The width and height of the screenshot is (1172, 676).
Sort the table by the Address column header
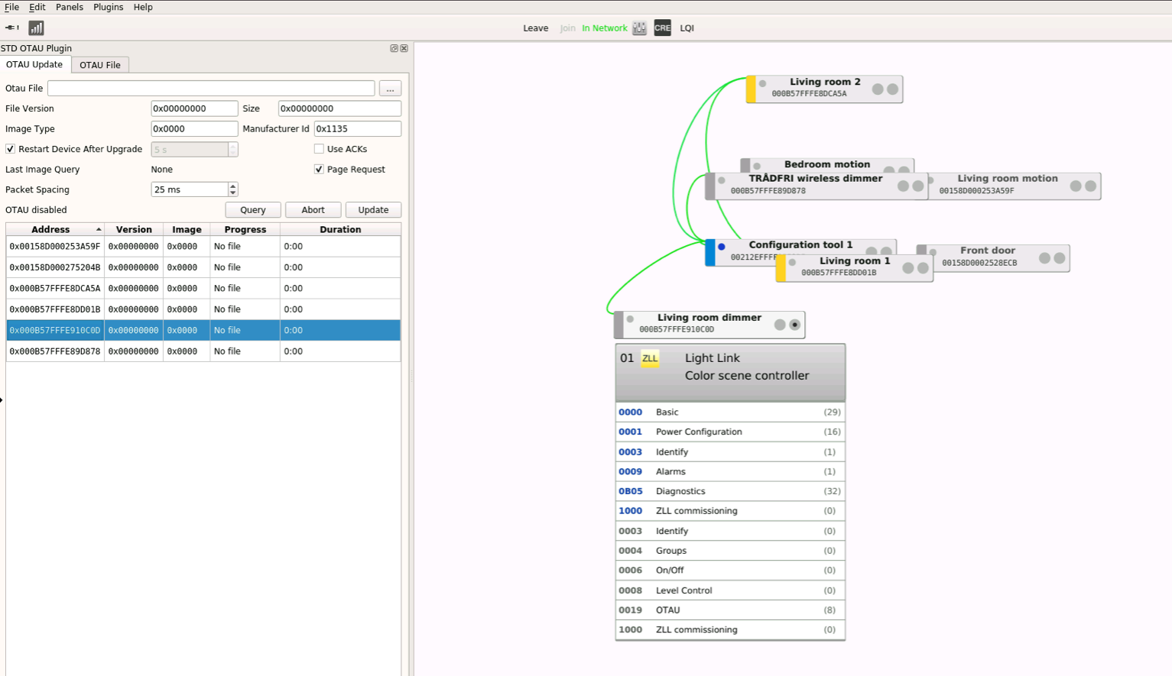pyautogui.click(x=55, y=229)
